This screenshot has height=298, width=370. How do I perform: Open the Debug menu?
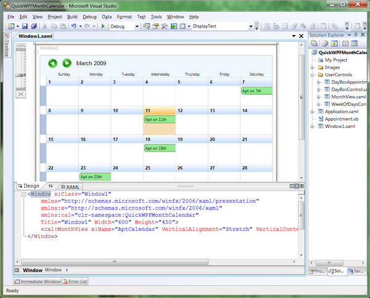pyautogui.click(x=89, y=17)
